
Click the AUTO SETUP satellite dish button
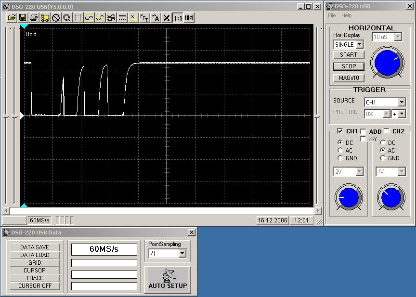click(168, 280)
